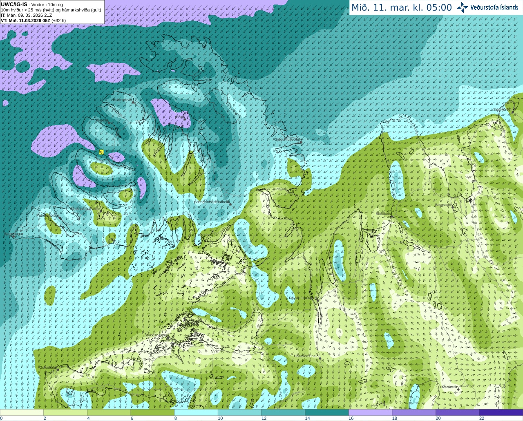The width and height of the screenshot is (523, 421).
Task: Click the Blönduós station label
Action: [x=383, y=214]
